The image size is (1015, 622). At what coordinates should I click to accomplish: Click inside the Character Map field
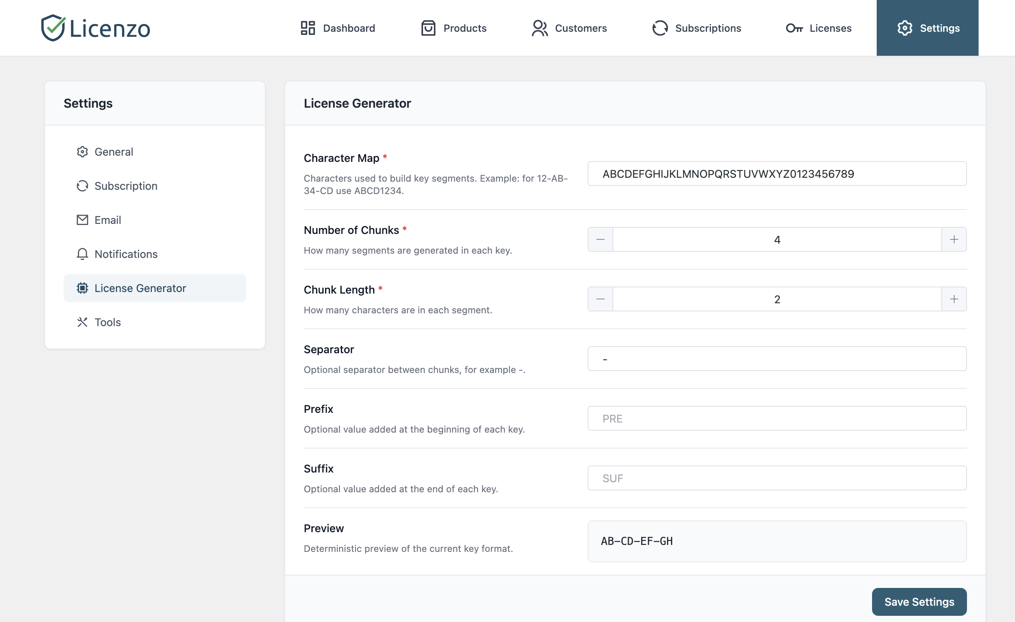click(x=777, y=174)
